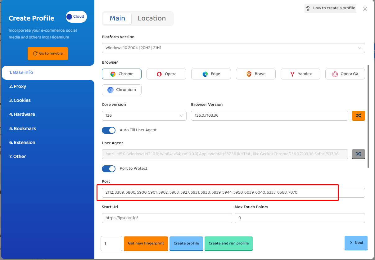This screenshot has height=260, width=375.
Task: Click the gray User Agent shuffle icon
Action: point(358,154)
